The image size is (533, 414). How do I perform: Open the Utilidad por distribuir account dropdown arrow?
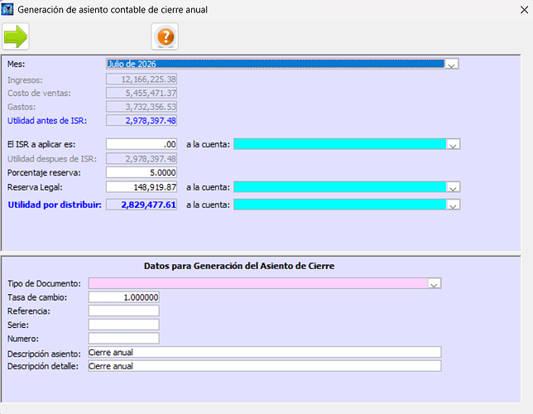(453, 205)
